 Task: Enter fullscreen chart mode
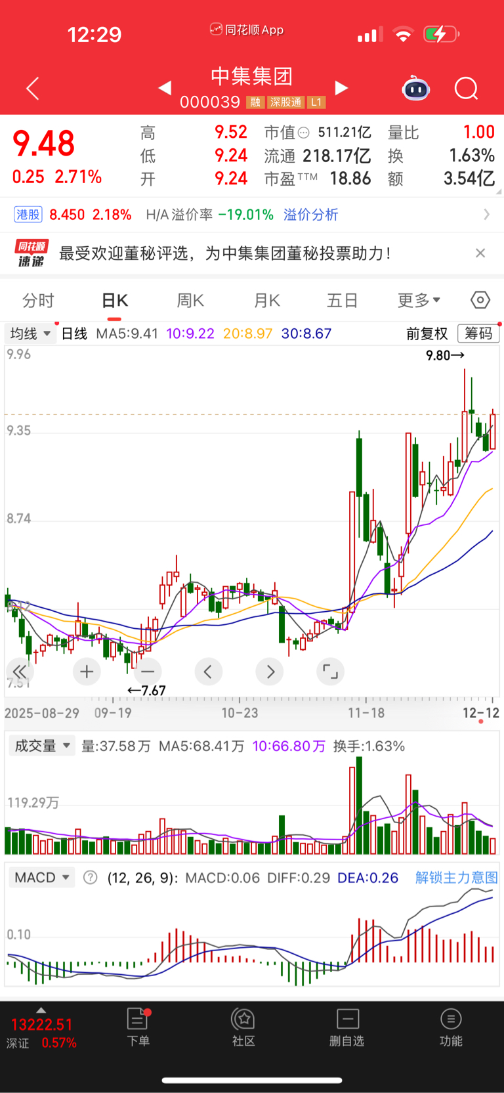(x=330, y=672)
